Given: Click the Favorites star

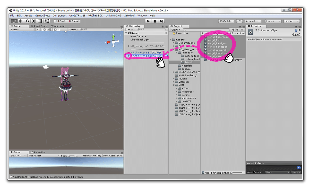Looking at the screenshot, I should click(174, 33).
